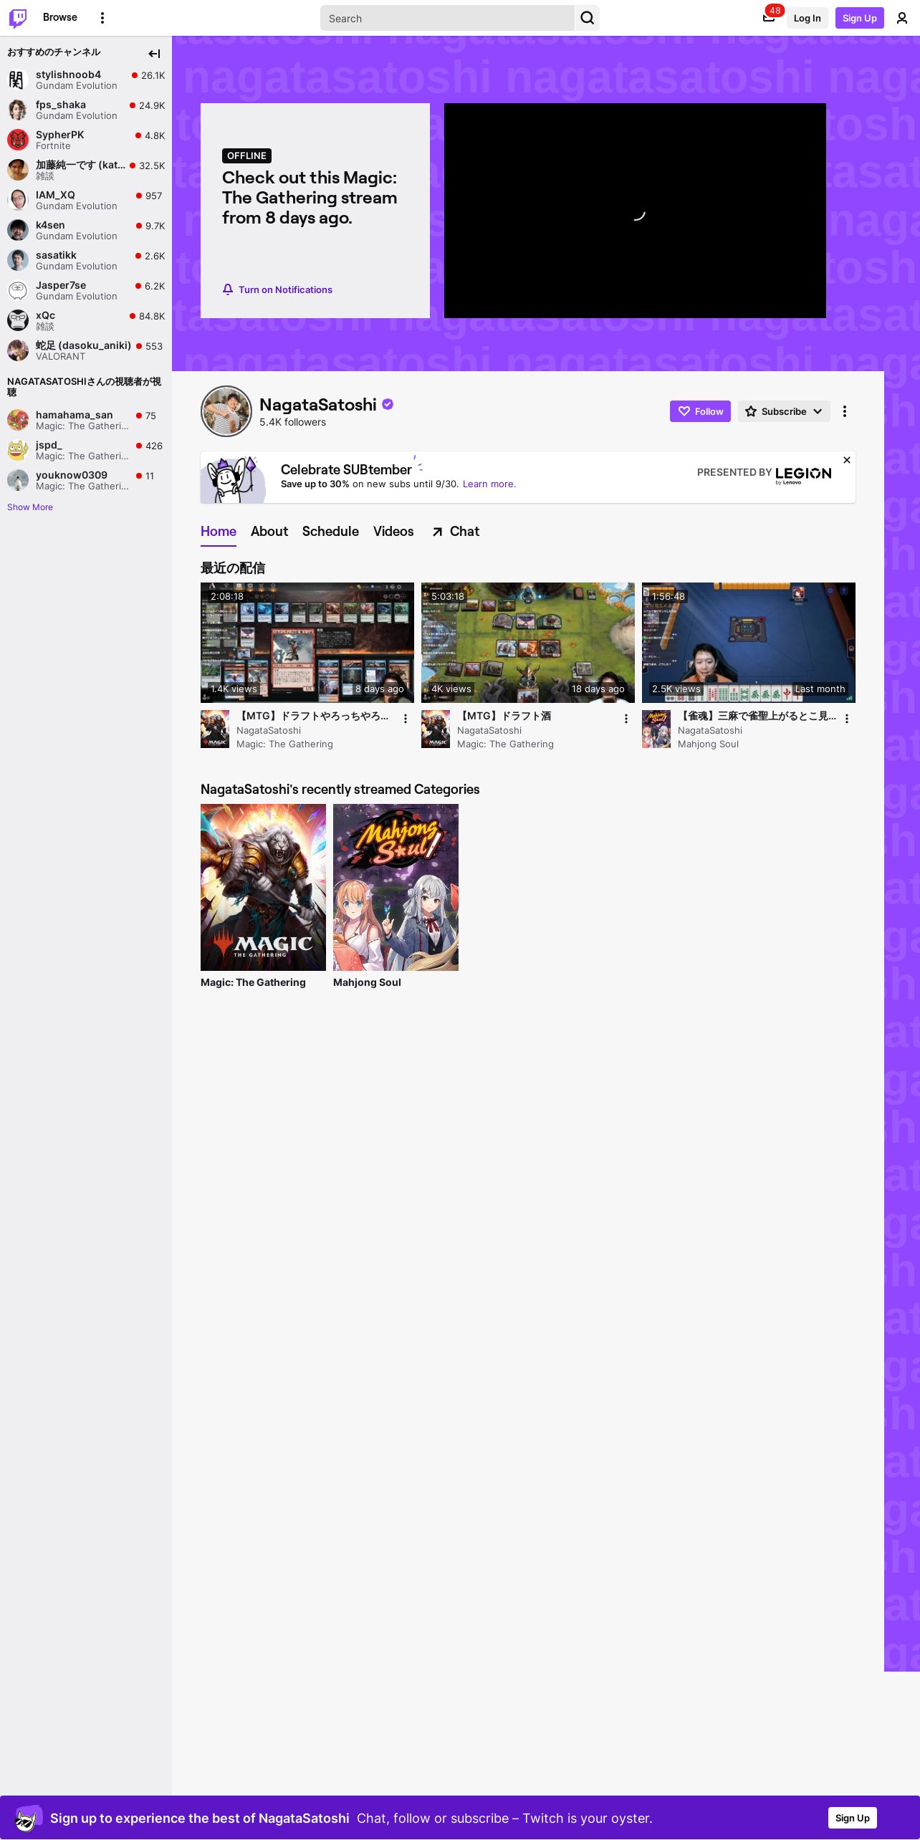The image size is (920, 1840).
Task: Open options for 雀魂 Mahjong video
Action: pyautogui.click(x=847, y=719)
